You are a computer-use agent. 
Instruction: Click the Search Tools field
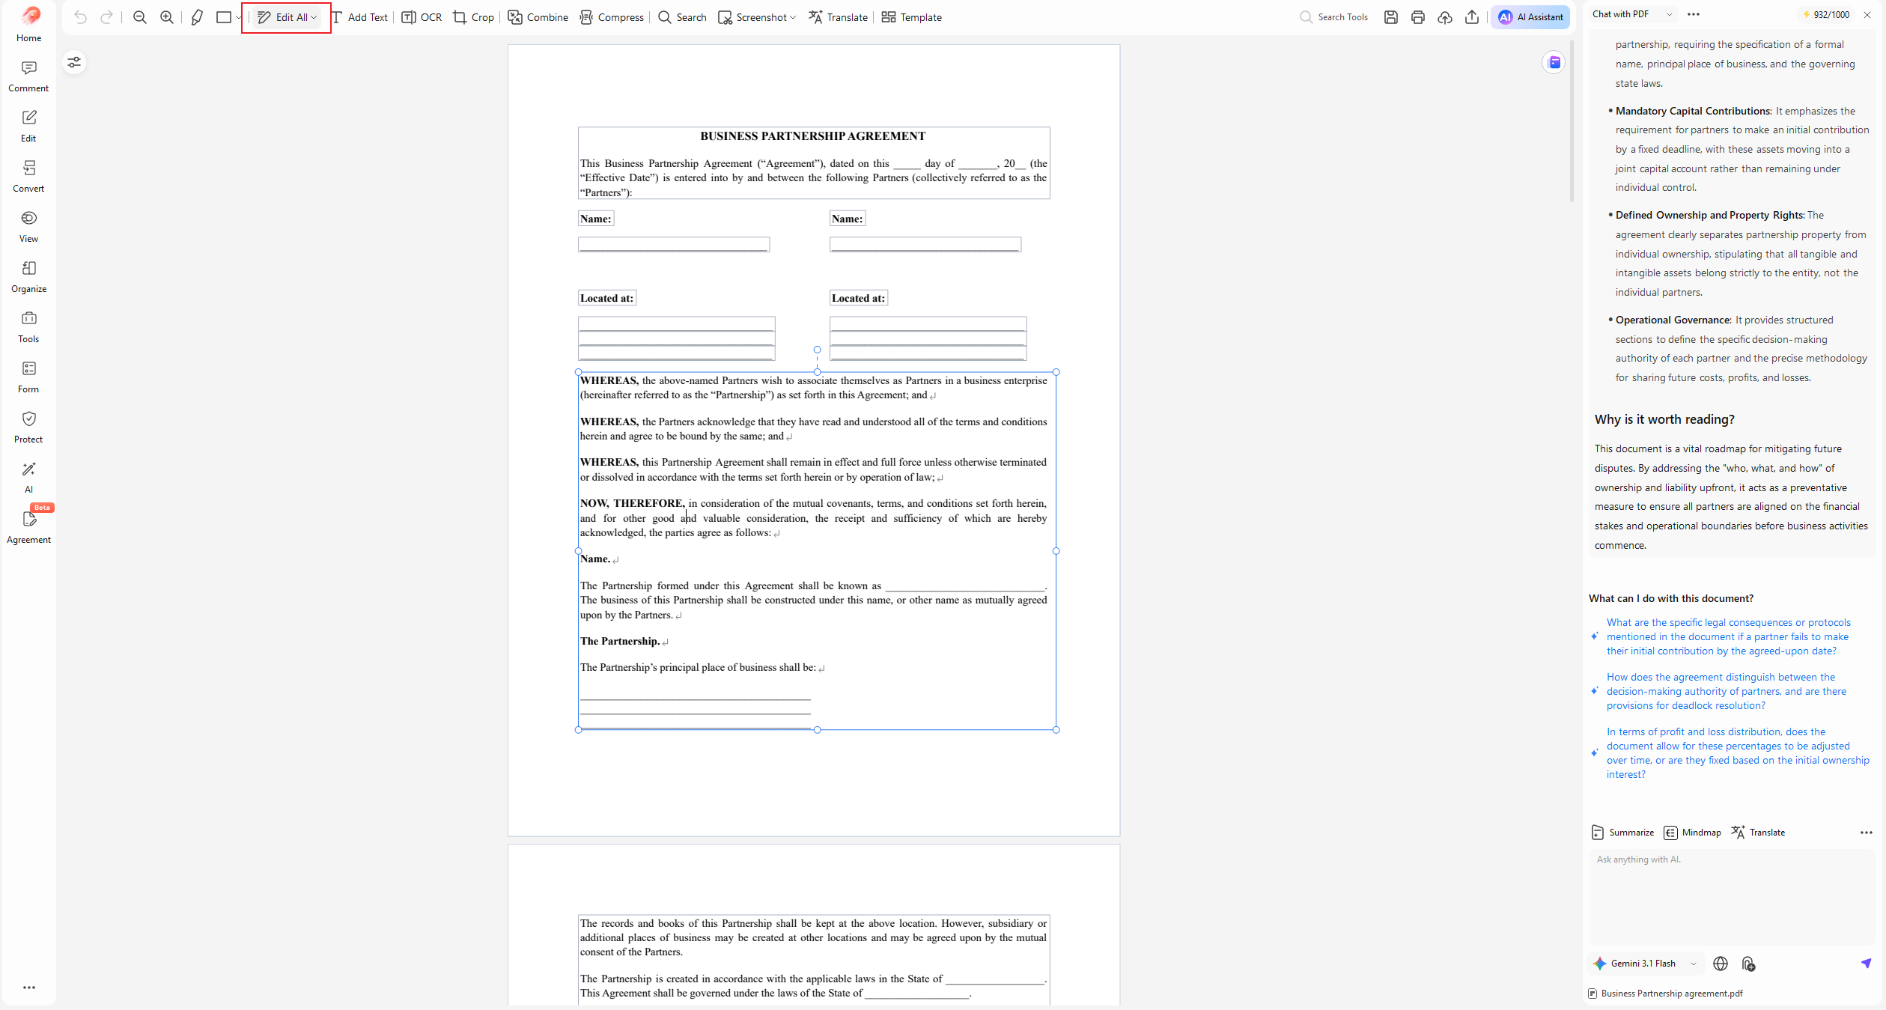1334,17
